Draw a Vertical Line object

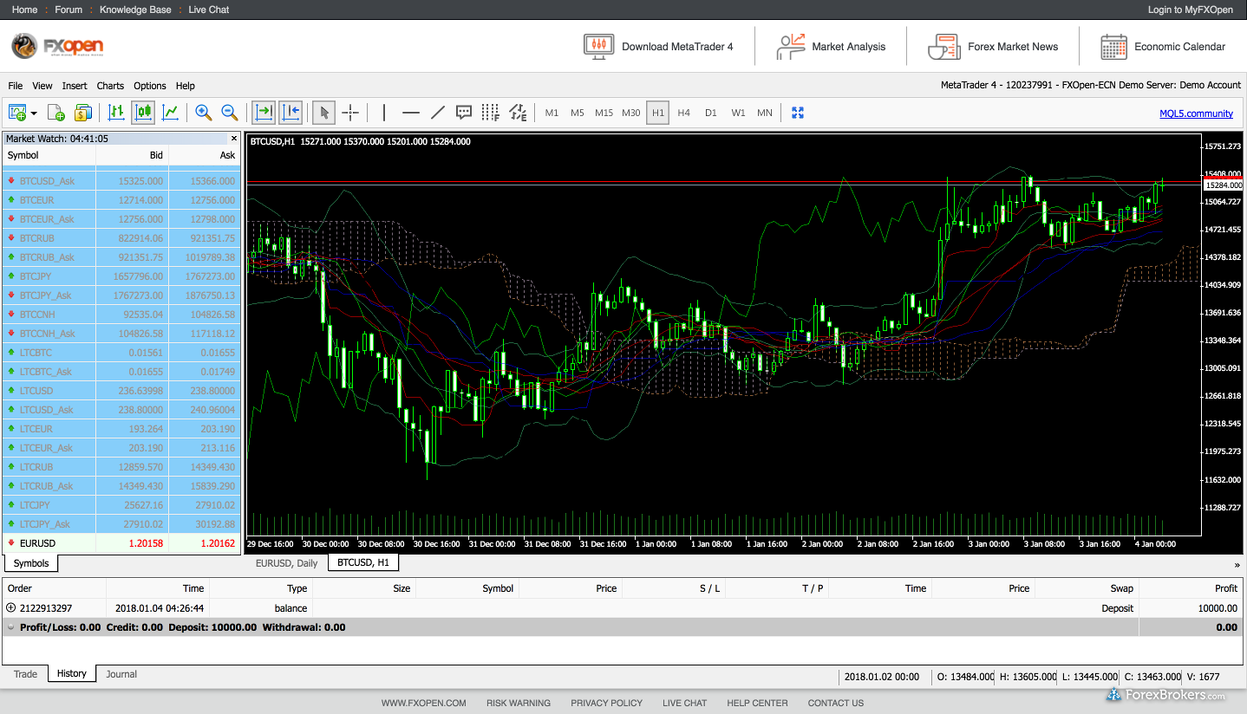pyautogui.click(x=384, y=112)
